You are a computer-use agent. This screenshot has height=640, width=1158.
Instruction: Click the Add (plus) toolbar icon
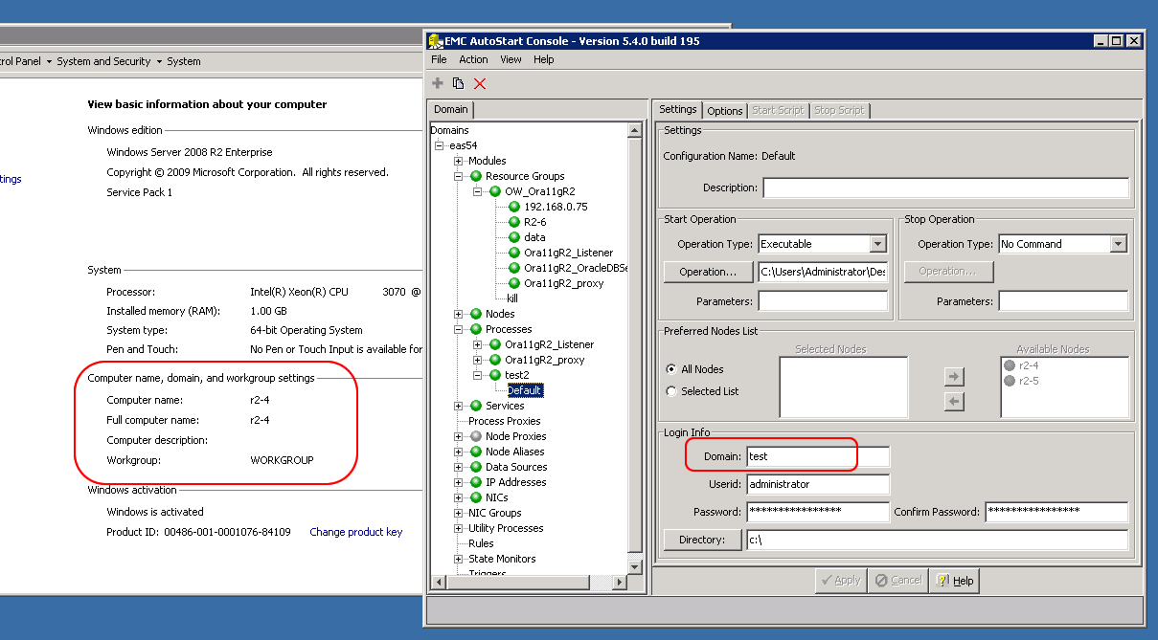pos(438,83)
